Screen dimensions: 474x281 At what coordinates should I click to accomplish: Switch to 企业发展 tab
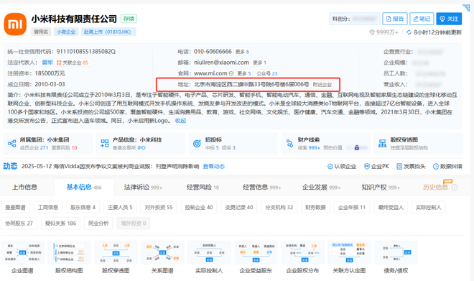pyautogui.click(x=321, y=188)
